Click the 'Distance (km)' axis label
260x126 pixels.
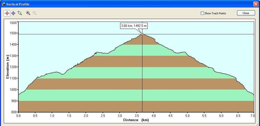tap(136, 120)
